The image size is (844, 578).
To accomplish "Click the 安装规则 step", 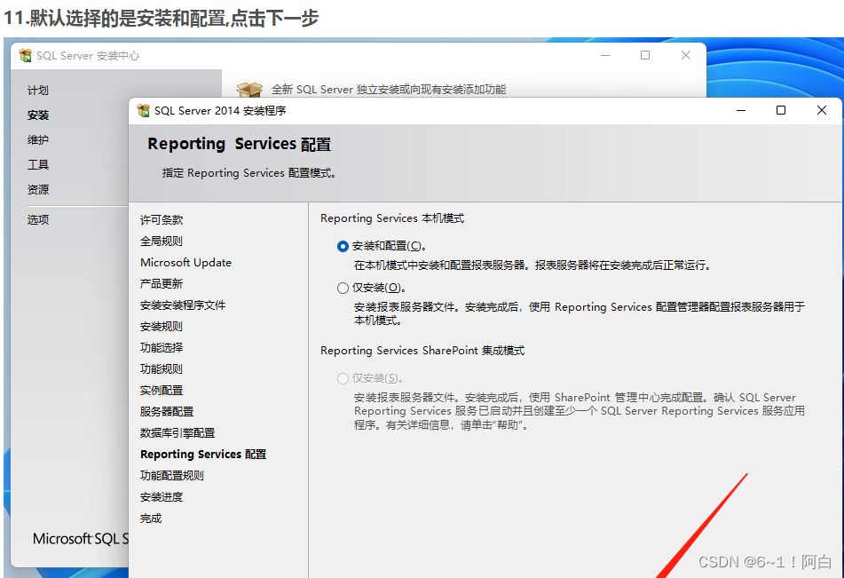I will click(x=162, y=327).
